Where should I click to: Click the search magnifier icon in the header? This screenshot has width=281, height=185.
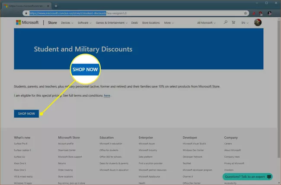tap(225, 22)
